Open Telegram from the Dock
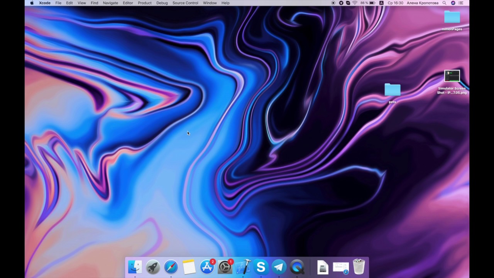This screenshot has width=494, height=278. (279, 267)
